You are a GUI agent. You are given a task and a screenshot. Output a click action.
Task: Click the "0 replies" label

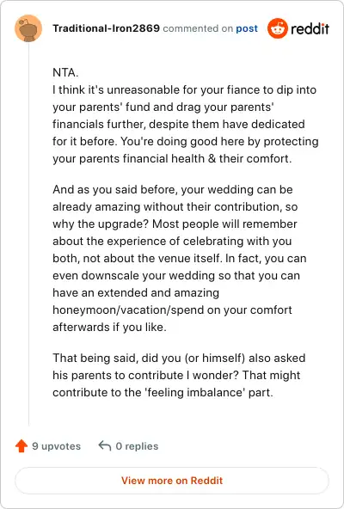[137, 446]
